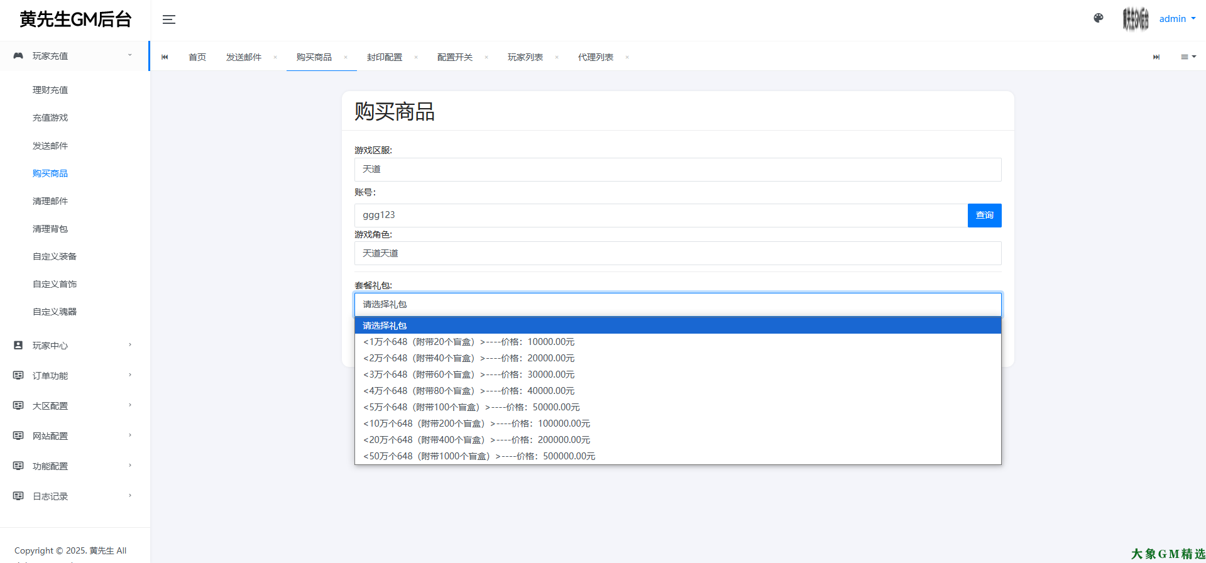Choose the 20万个648 package option
The width and height of the screenshot is (1206, 563).
pos(677,440)
